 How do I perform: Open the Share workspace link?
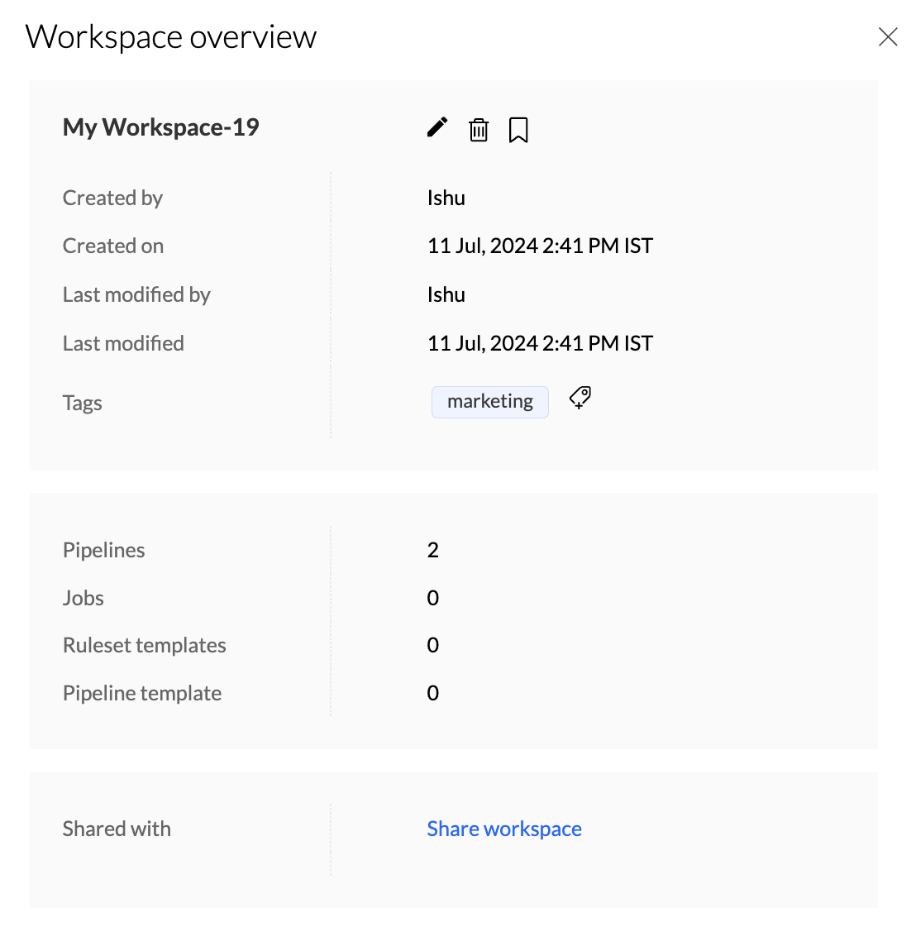coord(504,829)
